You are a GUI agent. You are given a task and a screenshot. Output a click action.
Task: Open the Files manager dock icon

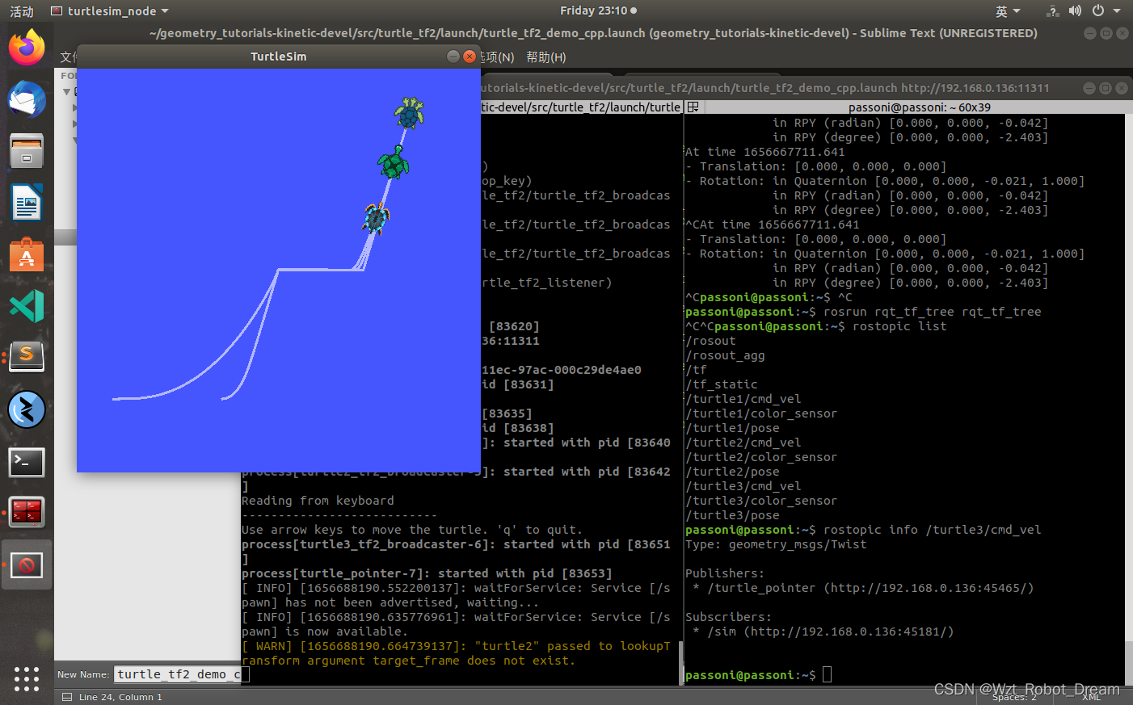tap(27, 151)
